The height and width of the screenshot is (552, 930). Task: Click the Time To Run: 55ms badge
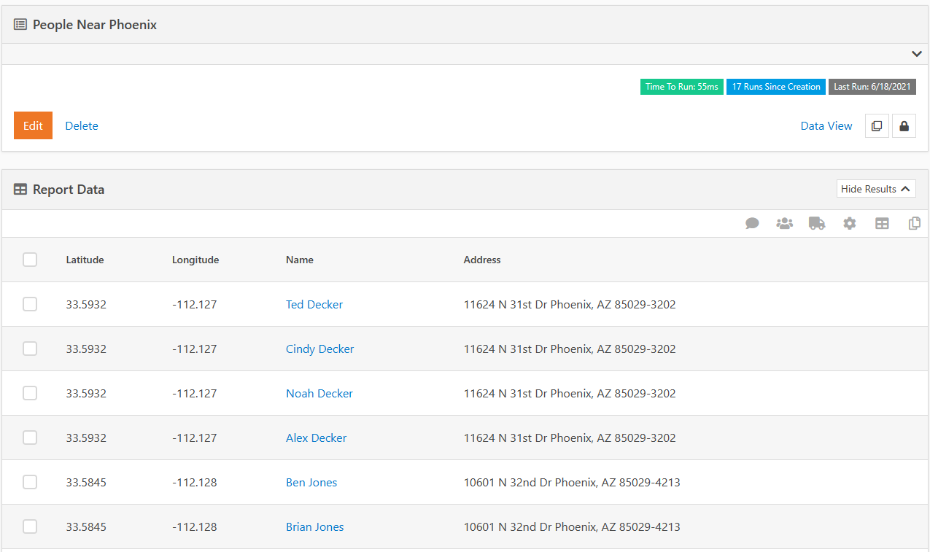682,86
